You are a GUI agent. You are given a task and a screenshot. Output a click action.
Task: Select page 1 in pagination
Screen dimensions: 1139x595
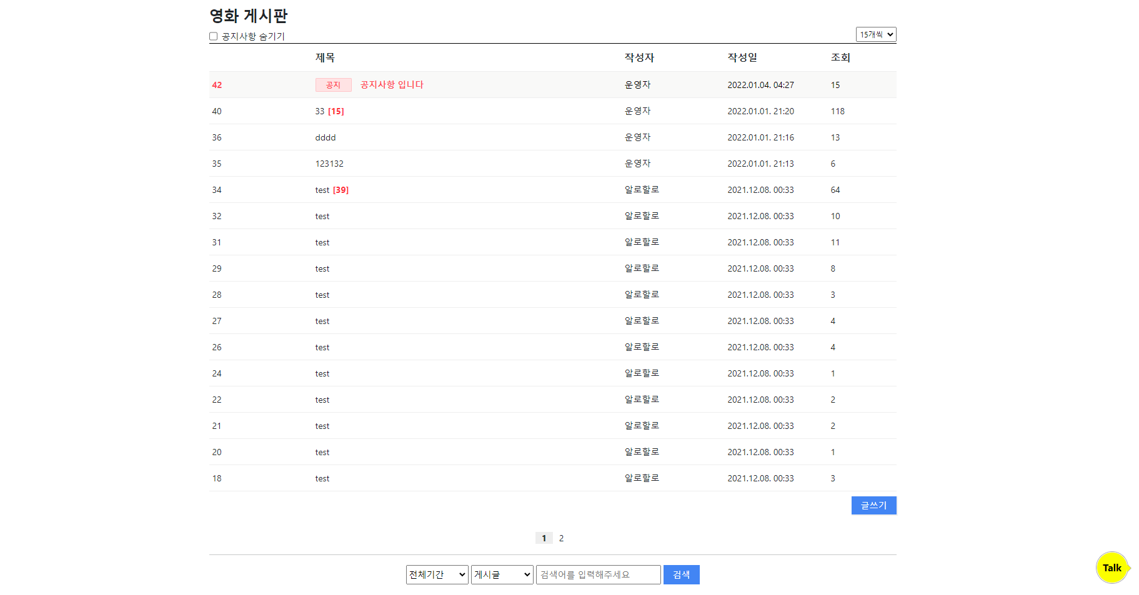pos(544,538)
